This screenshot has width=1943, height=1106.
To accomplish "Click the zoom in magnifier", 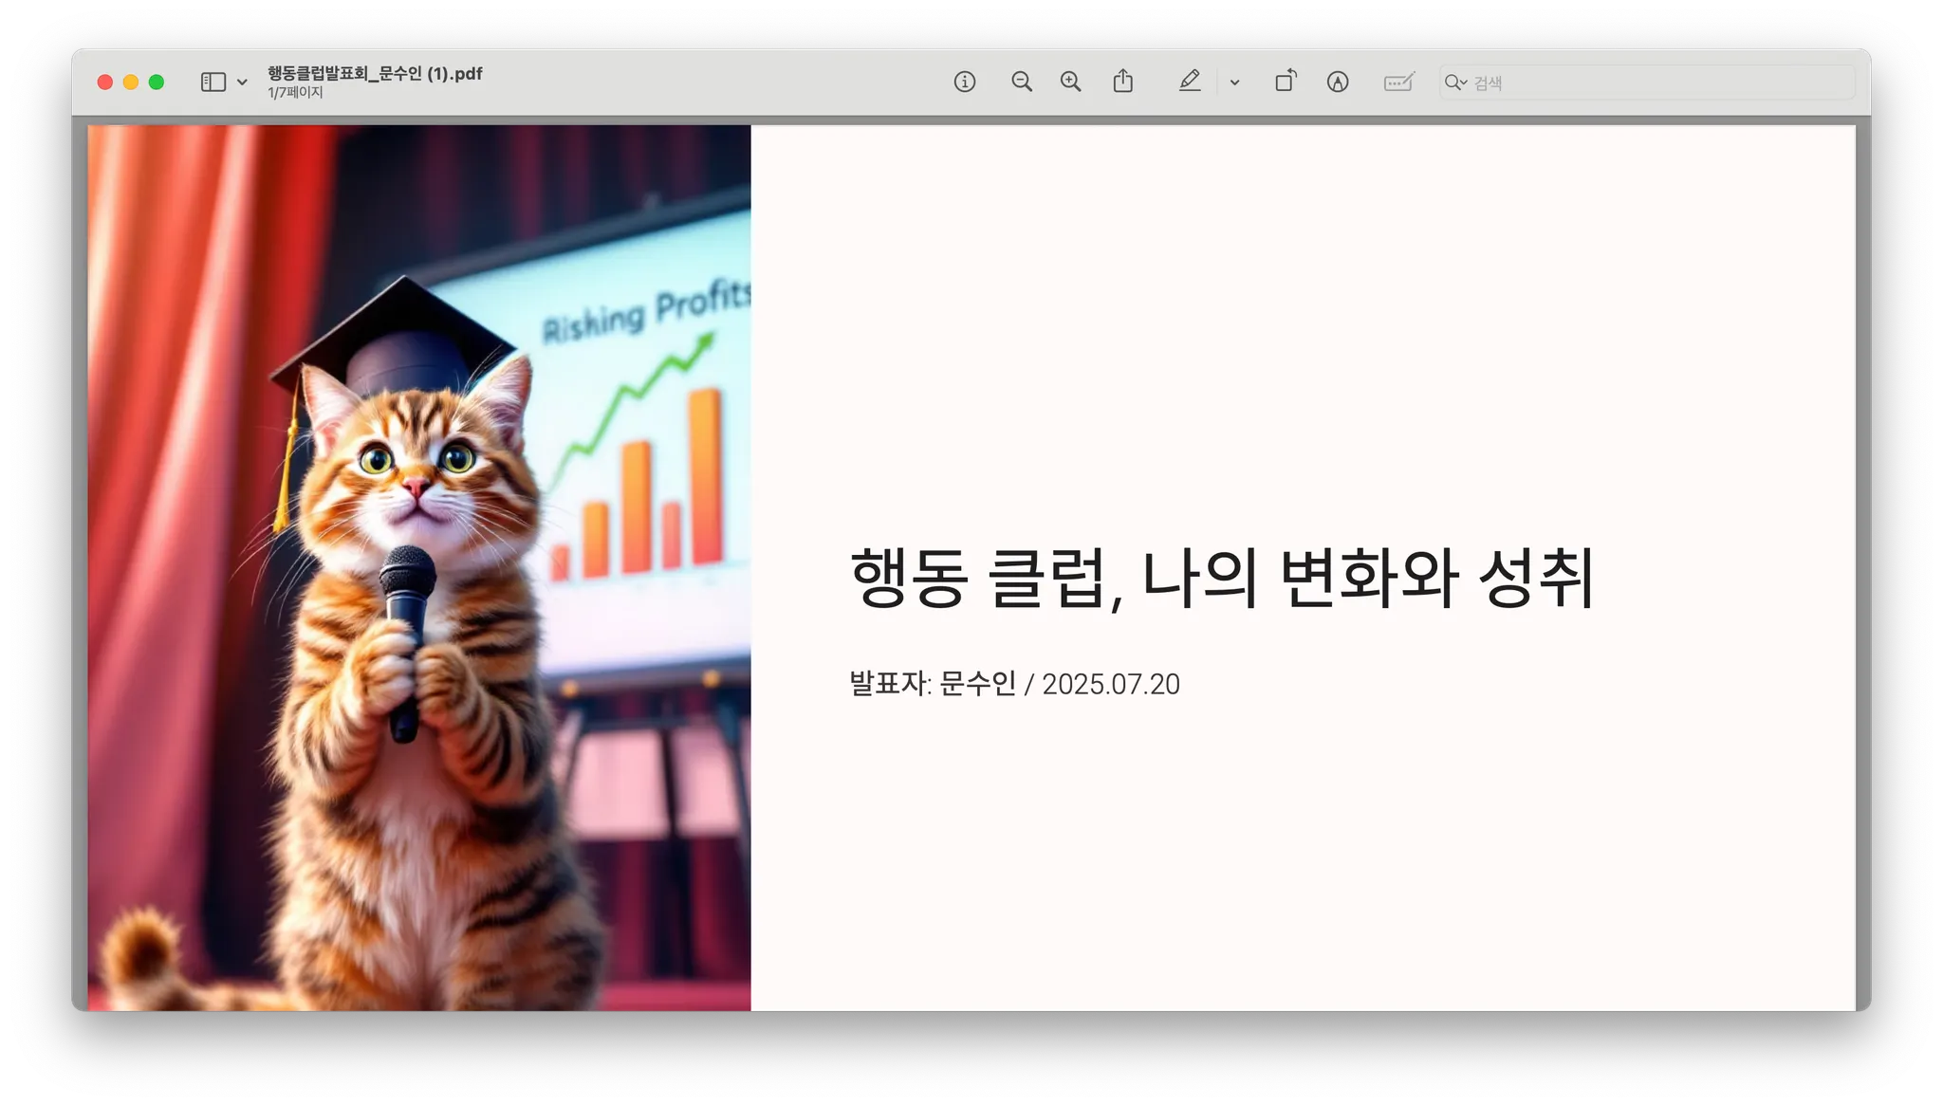I will (1070, 83).
